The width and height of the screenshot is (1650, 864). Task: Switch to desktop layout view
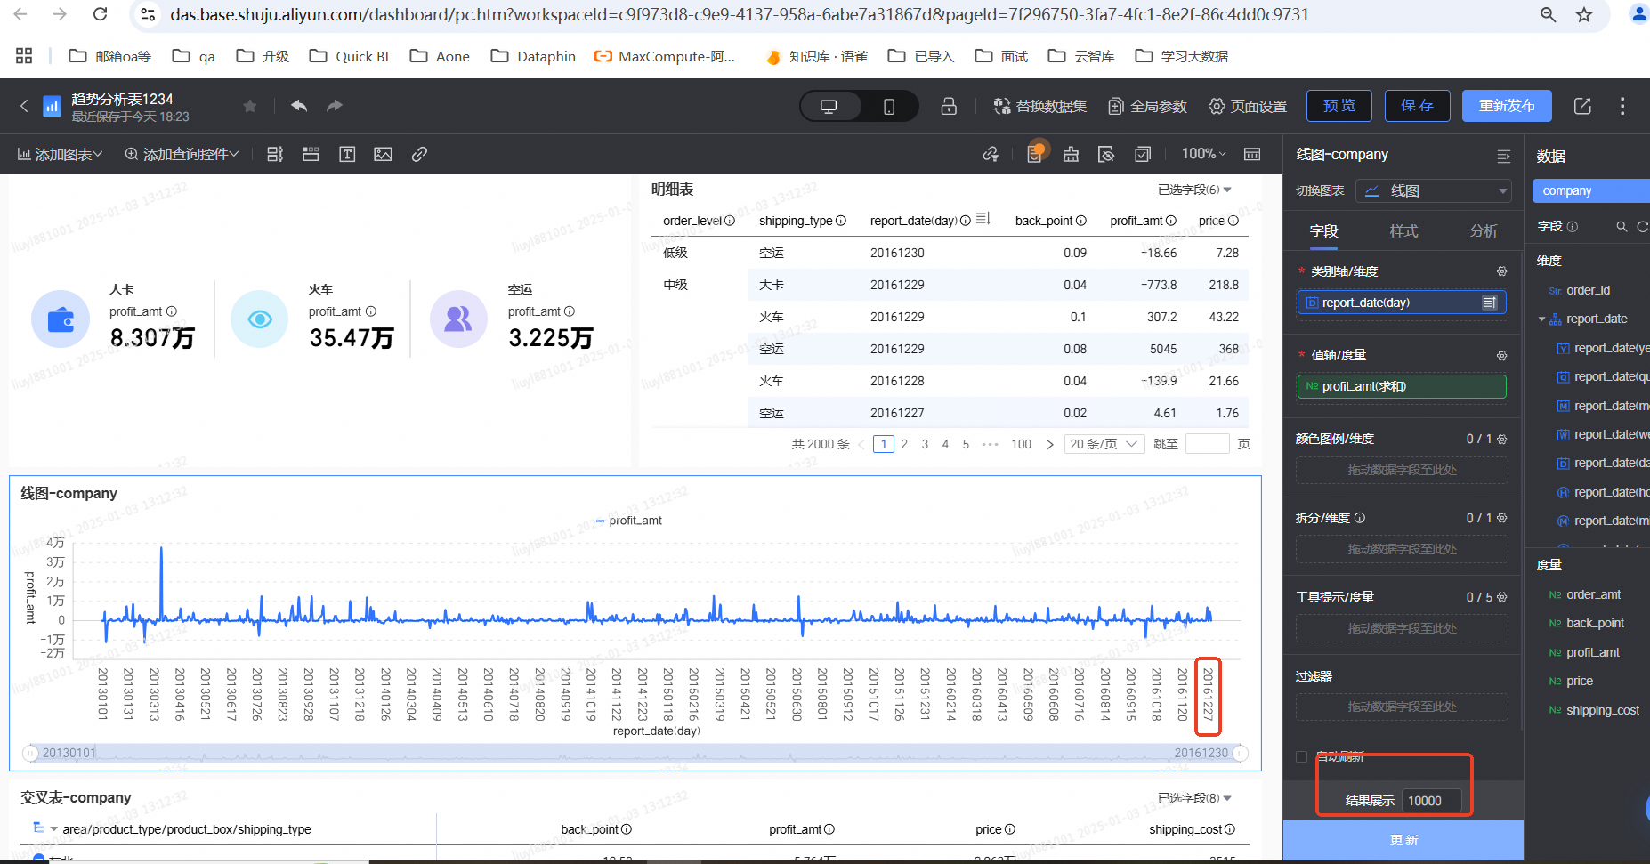[829, 106]
